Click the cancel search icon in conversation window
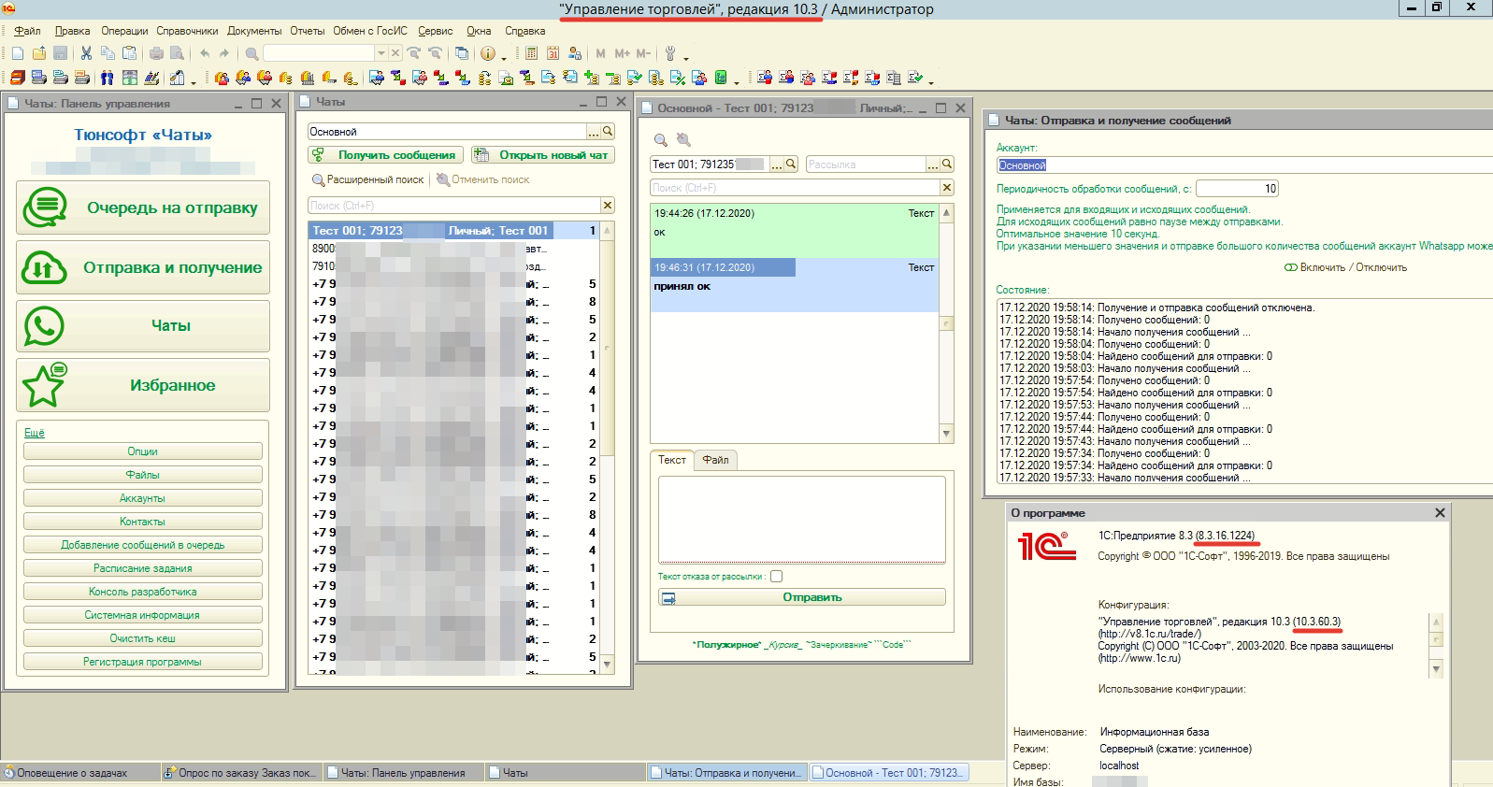 click(x=683, y=139)
